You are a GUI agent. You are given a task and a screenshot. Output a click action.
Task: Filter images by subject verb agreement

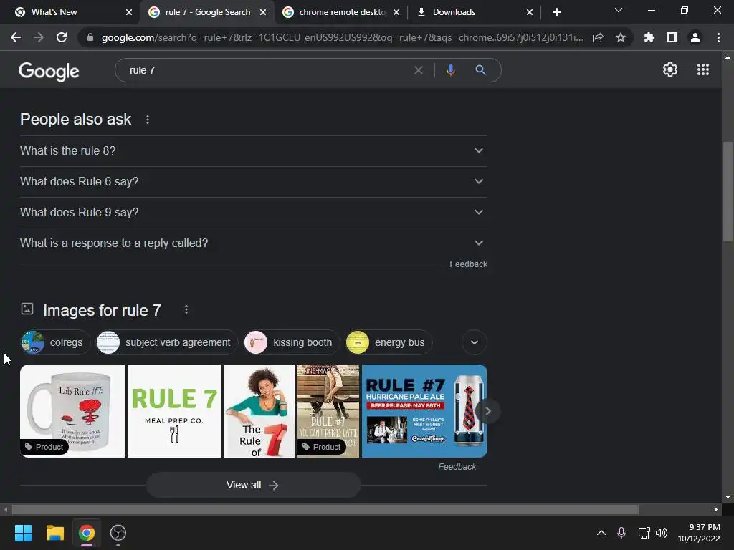(166, 342)
